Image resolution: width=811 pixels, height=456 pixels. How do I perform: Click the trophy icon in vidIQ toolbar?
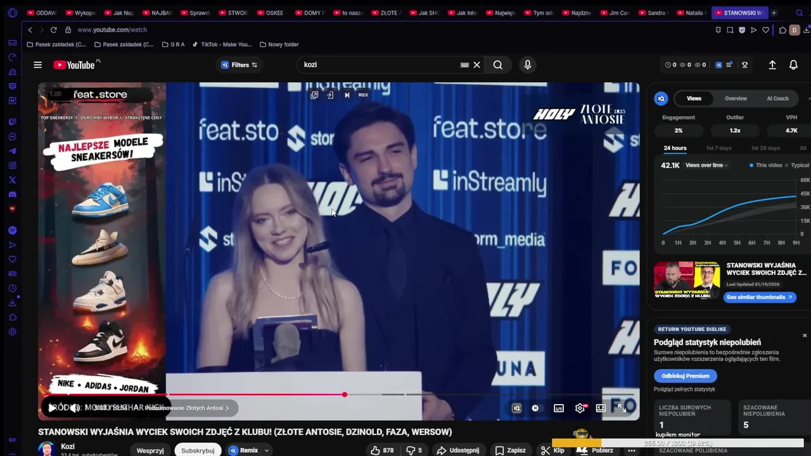tap(744, 65)
